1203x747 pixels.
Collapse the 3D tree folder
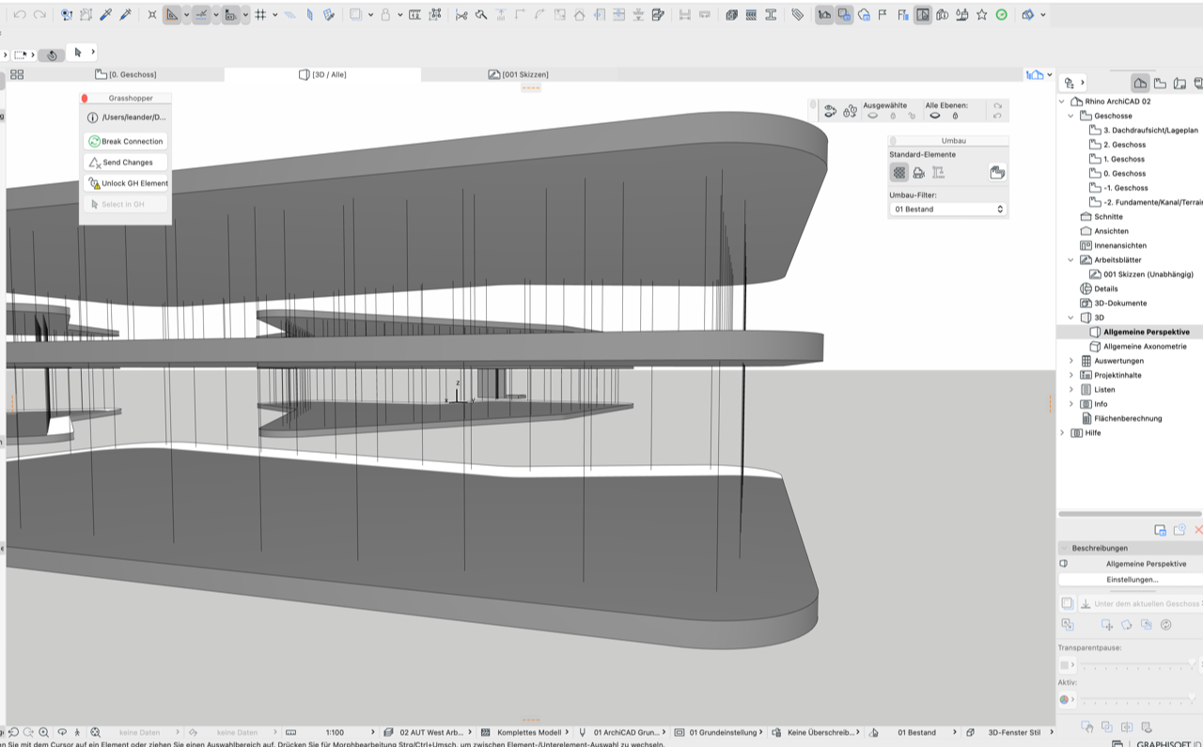point(1070,318)
